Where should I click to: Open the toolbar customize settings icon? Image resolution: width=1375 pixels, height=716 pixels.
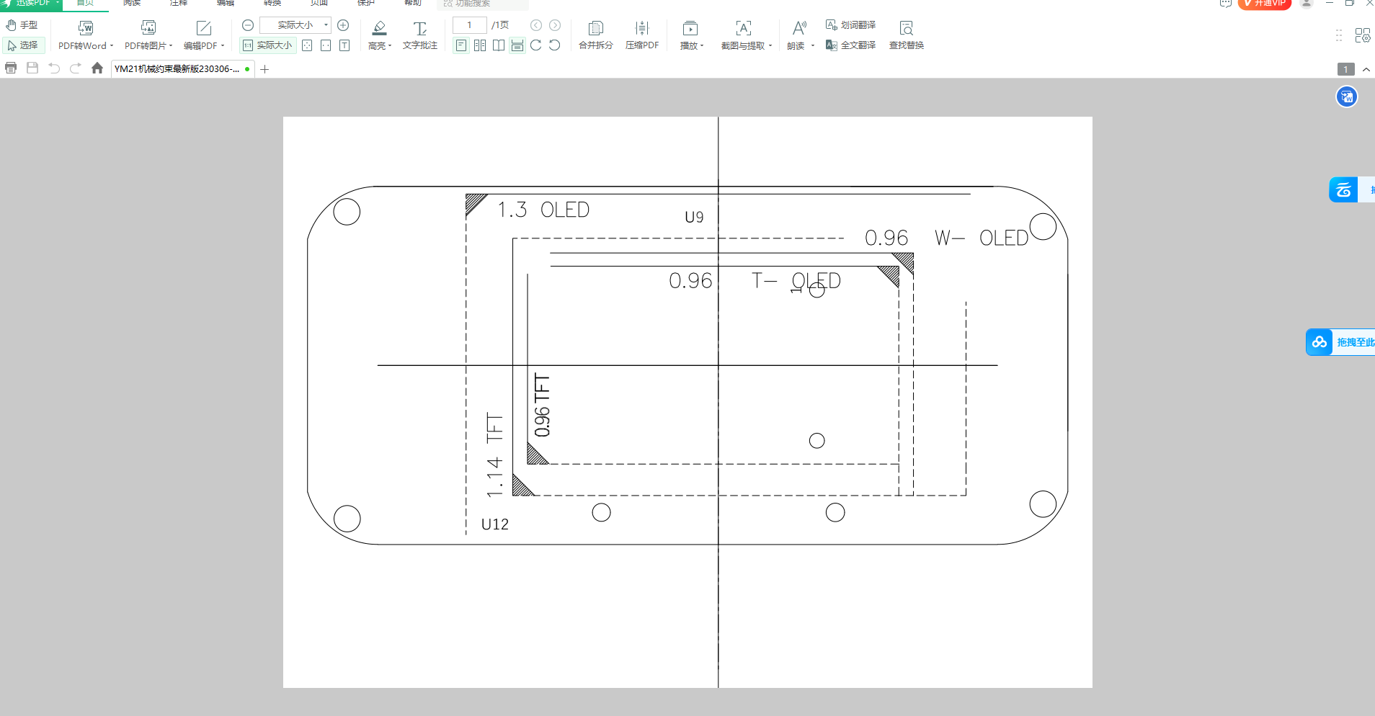pos(1363,35)
